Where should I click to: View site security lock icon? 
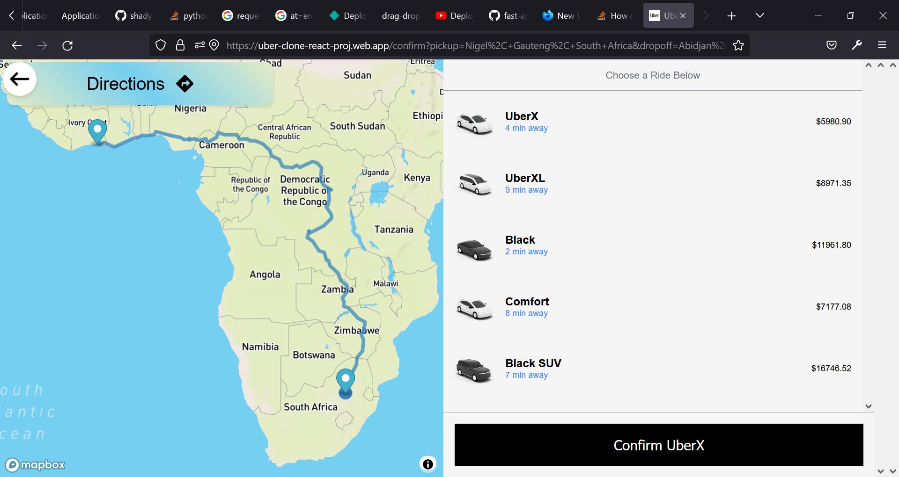(x=180, y=45)
